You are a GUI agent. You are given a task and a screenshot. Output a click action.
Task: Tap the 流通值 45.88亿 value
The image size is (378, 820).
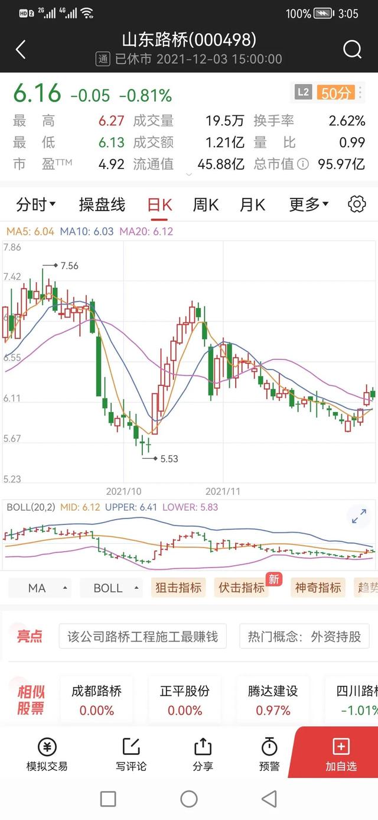(x=221, y=164)
